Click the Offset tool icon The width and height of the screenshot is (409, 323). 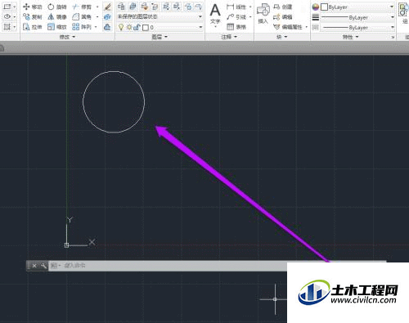click(108, 27)
